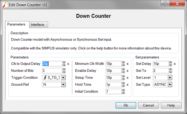Decrease Number of Bits with down arrow
The width and height of the screenshot is (187, 114).
(x=64, y=72)
